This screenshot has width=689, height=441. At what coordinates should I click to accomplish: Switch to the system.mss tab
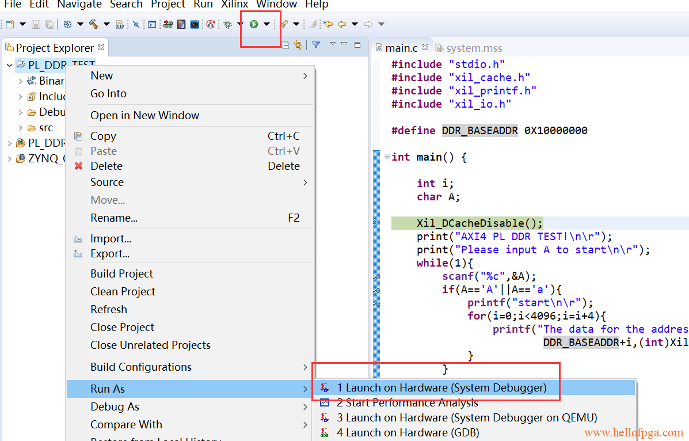pos(474,48)
